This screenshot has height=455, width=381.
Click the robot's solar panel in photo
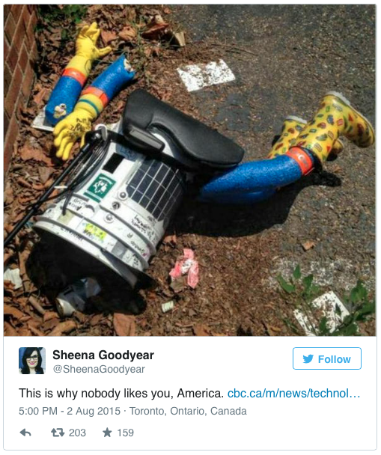click(155, 189)
